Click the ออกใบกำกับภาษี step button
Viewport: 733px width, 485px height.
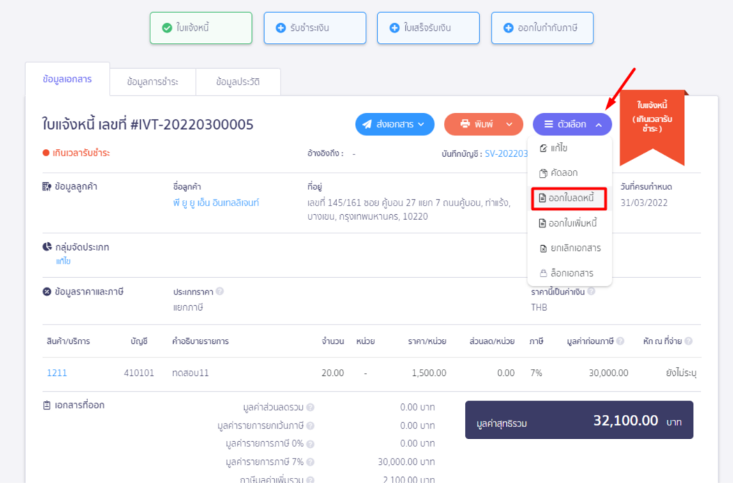click(543, 28)
